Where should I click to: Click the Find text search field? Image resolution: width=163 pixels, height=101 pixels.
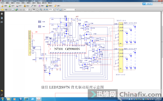pos(69,9)
